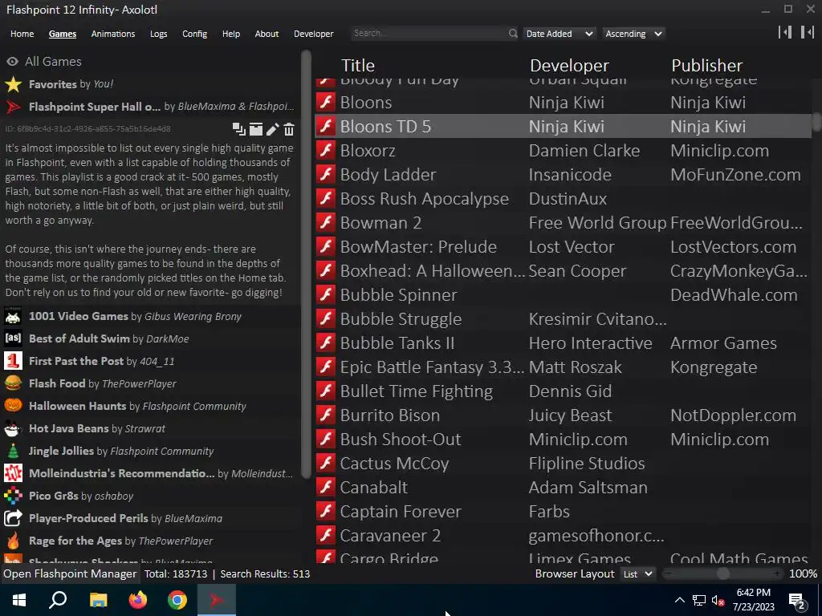This screenshot has height=616, width=822.
Task: Select Epic Battle Fantasy 3.3 row
Action: click(x=563, y=367)
